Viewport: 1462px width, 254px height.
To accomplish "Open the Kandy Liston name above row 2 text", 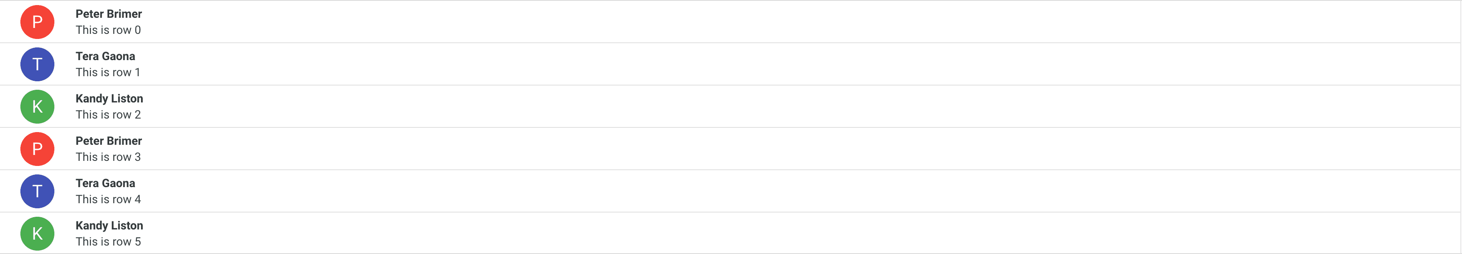I will pos(109,99).
